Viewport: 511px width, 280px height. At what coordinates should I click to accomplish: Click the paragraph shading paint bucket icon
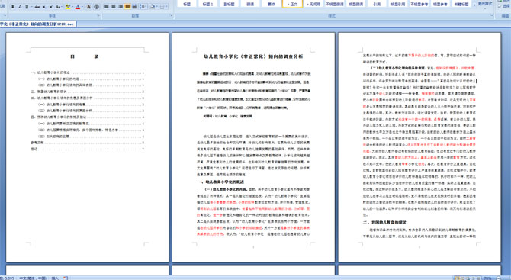pos(152,7)
